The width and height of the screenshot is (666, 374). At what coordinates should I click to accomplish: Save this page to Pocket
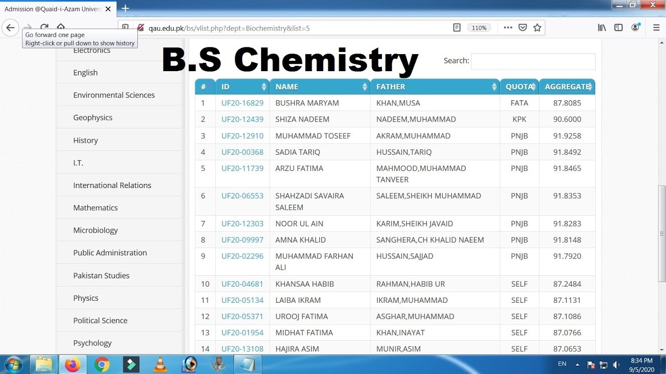523,28
